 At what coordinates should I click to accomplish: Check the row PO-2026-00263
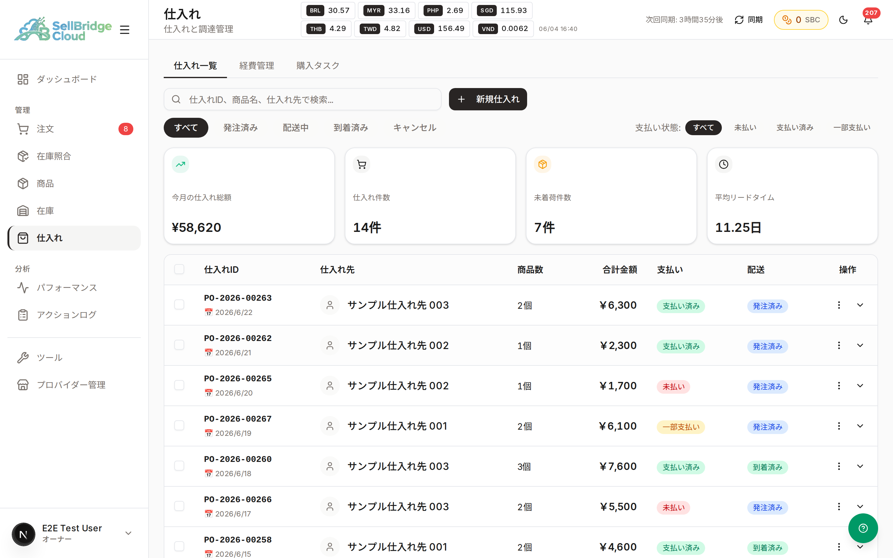click(x=179, y=304)
